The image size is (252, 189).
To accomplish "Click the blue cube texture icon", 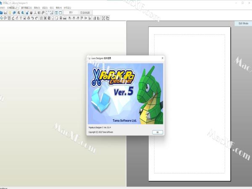I will click(x=14, y=13).
